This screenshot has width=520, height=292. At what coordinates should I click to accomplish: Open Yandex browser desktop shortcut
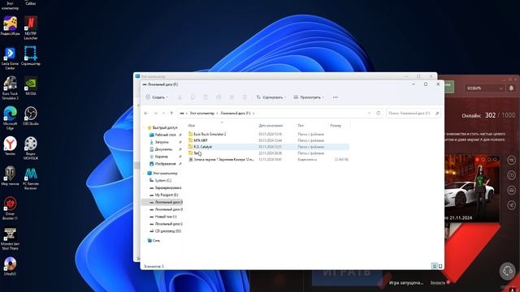click(10, 146)
